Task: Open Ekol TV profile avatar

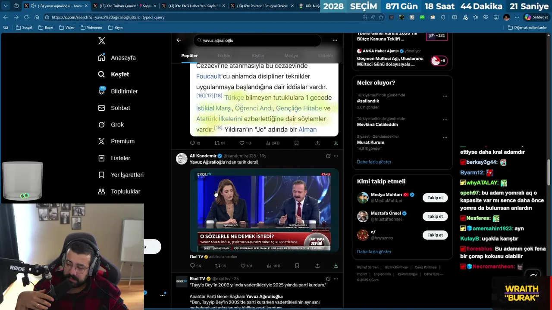Action: click(x=182, y=282)
